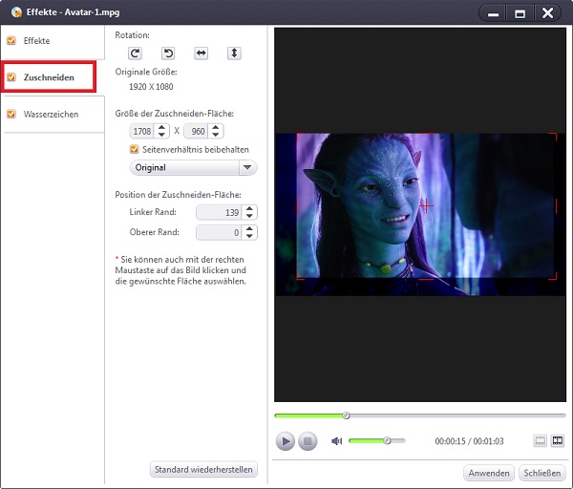Click the volume slider handle

pyautogui.click(x=387, y=440)
